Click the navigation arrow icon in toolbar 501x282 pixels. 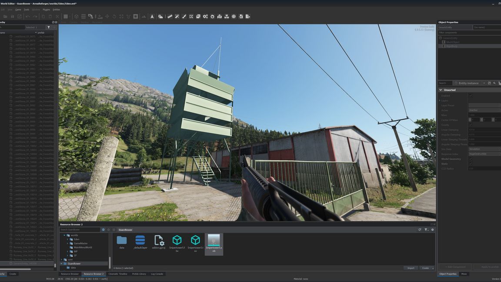152,17
